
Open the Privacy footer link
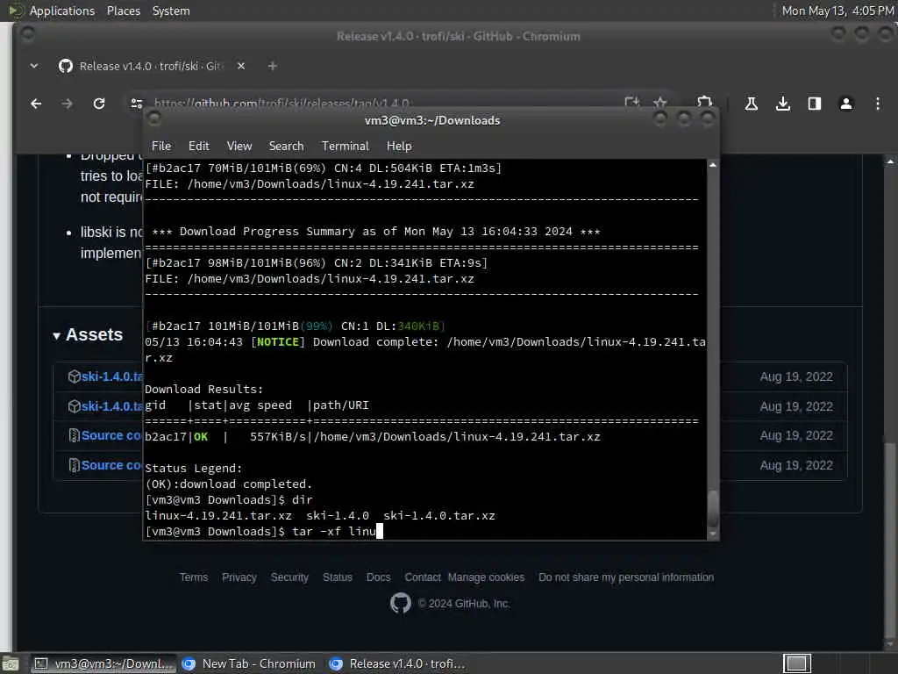[x=239, y=577]
